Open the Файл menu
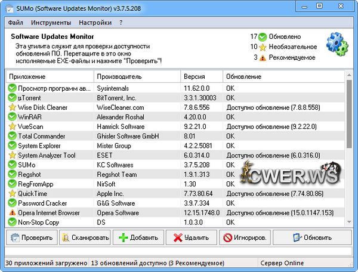The height and width of the screenshot is (272, 358). (x=16, y=23)
